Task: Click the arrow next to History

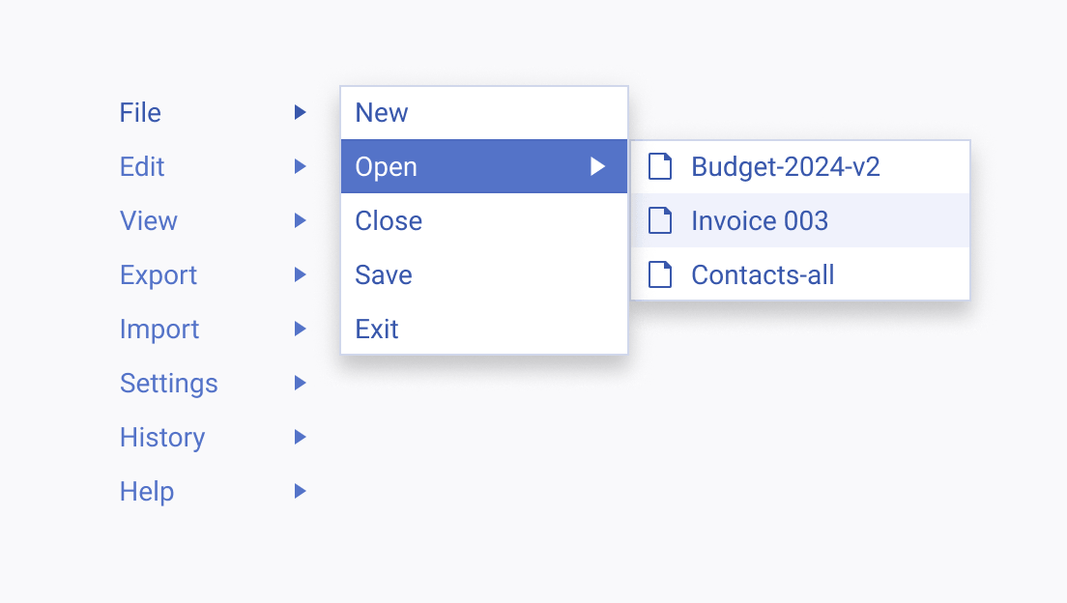Action: pos(300,437)
